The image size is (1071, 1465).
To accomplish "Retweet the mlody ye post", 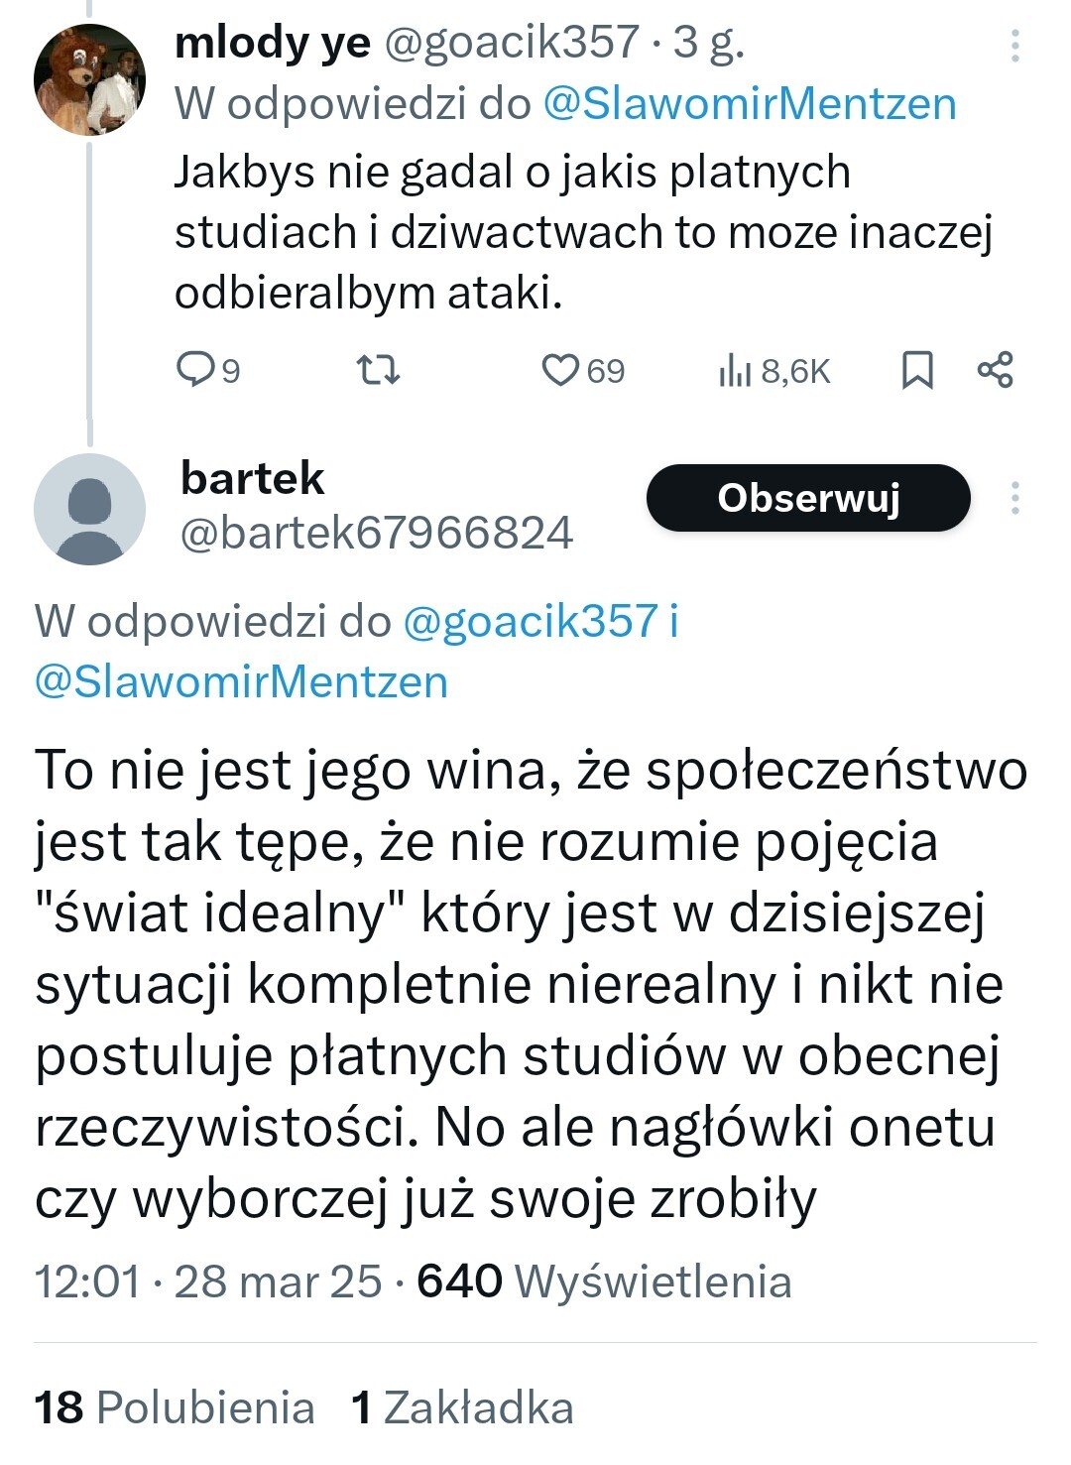I will point(378,370).
